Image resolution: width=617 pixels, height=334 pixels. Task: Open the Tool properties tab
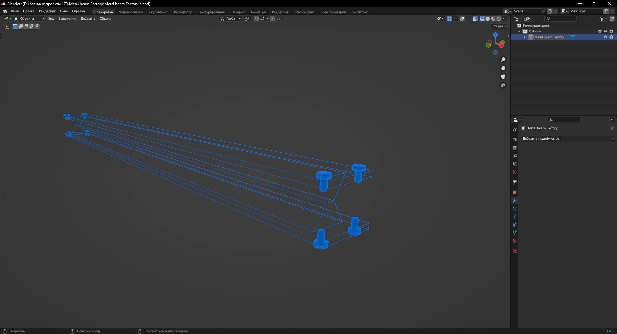coord(514,129)
